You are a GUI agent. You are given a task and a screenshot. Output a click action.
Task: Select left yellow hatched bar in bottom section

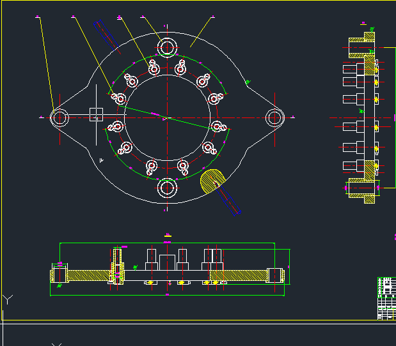pos(89,275)
